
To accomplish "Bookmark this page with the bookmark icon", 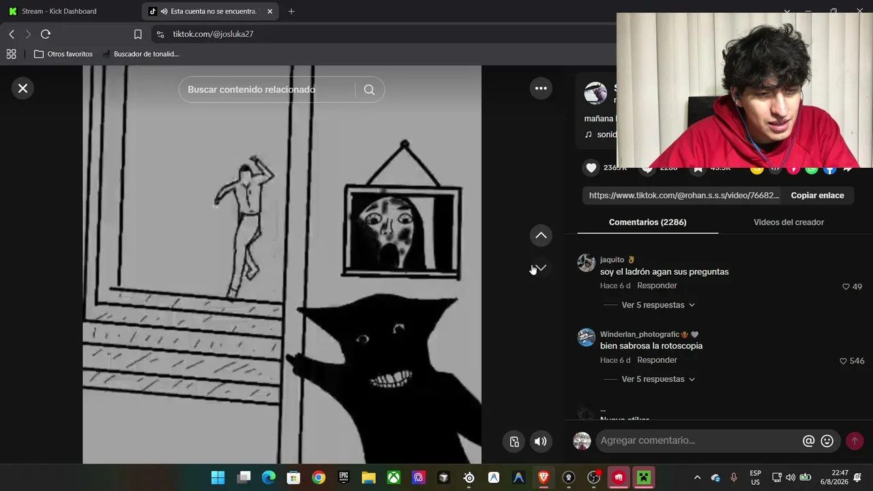I will 138,34.
